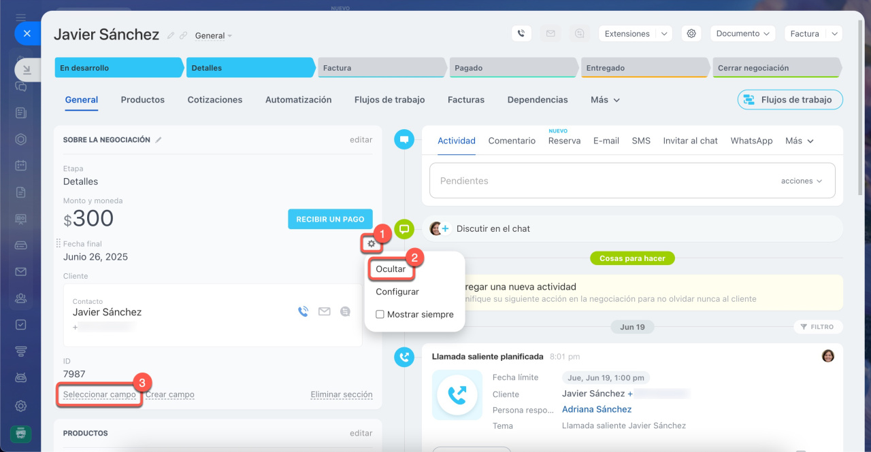Click the pencil icon beside the deal title

[x=171, y=35]
